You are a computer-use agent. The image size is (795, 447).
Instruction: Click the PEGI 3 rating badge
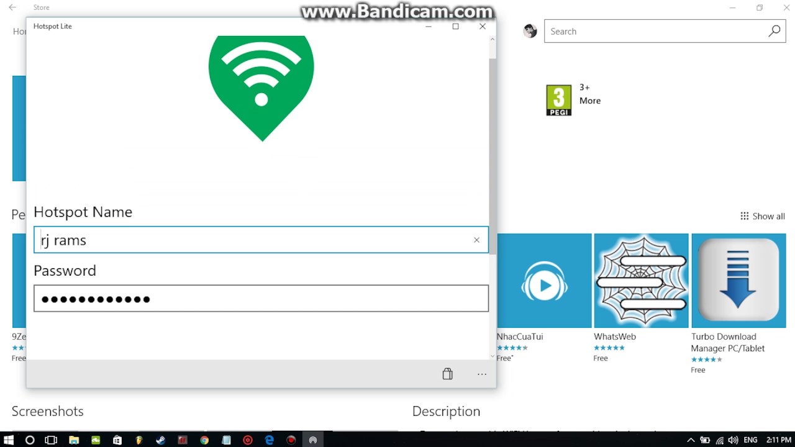pyautogui.click(x=558, y=100)
